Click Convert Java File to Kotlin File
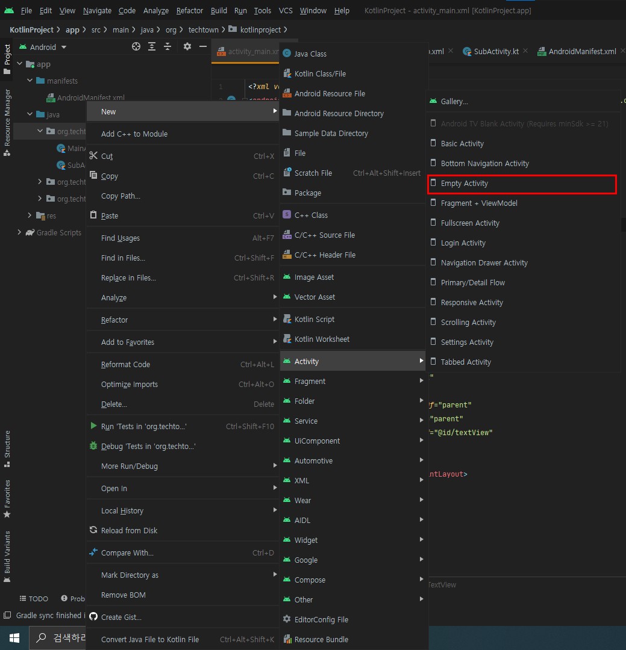 click(x=183, y=639)
